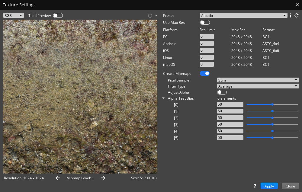302x192 pixels.
Task: Open help with the question mark icon
Action: [255, 186]
